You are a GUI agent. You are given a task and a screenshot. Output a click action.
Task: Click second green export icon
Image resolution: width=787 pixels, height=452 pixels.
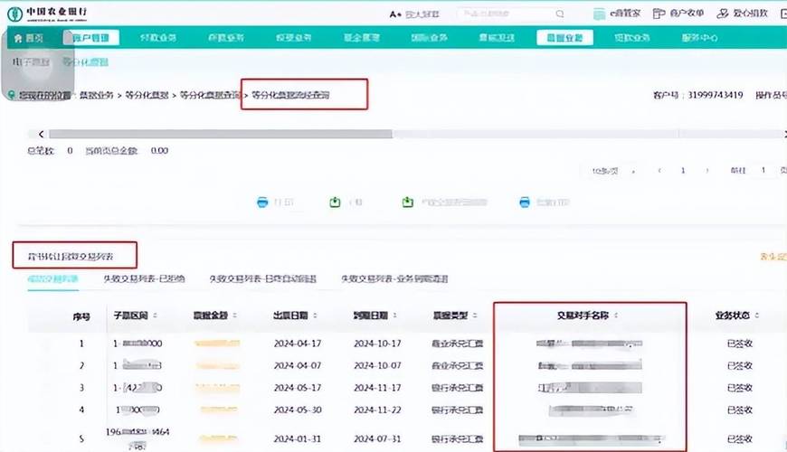408,202
